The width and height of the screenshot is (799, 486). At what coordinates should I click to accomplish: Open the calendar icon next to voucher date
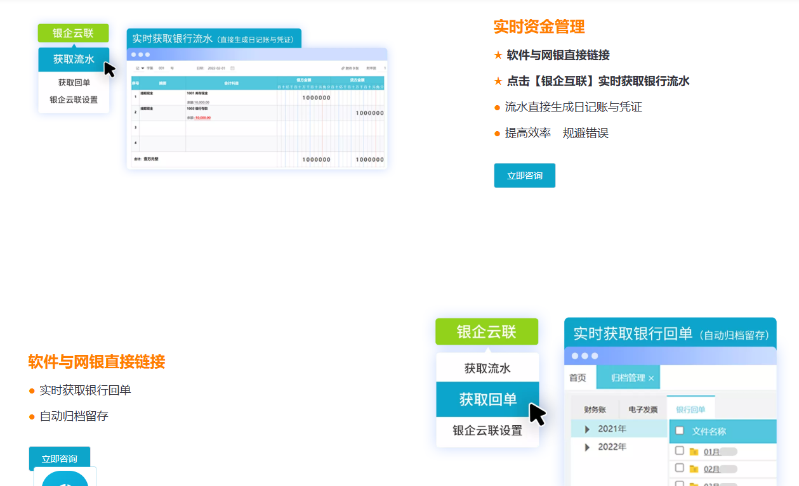click(x=232, y=68)
